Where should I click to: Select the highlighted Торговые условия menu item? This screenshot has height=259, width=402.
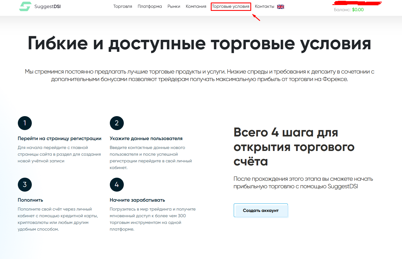point(231,6)
